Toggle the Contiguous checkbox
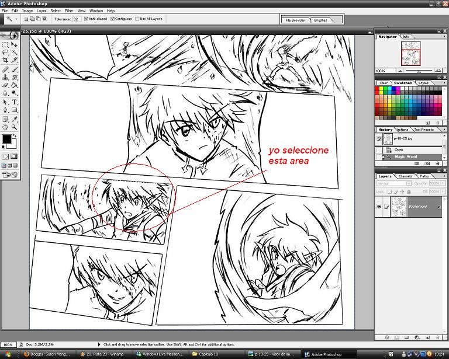Image resolution: width=449 pixels, height=359 pixels. pos(112,19)
